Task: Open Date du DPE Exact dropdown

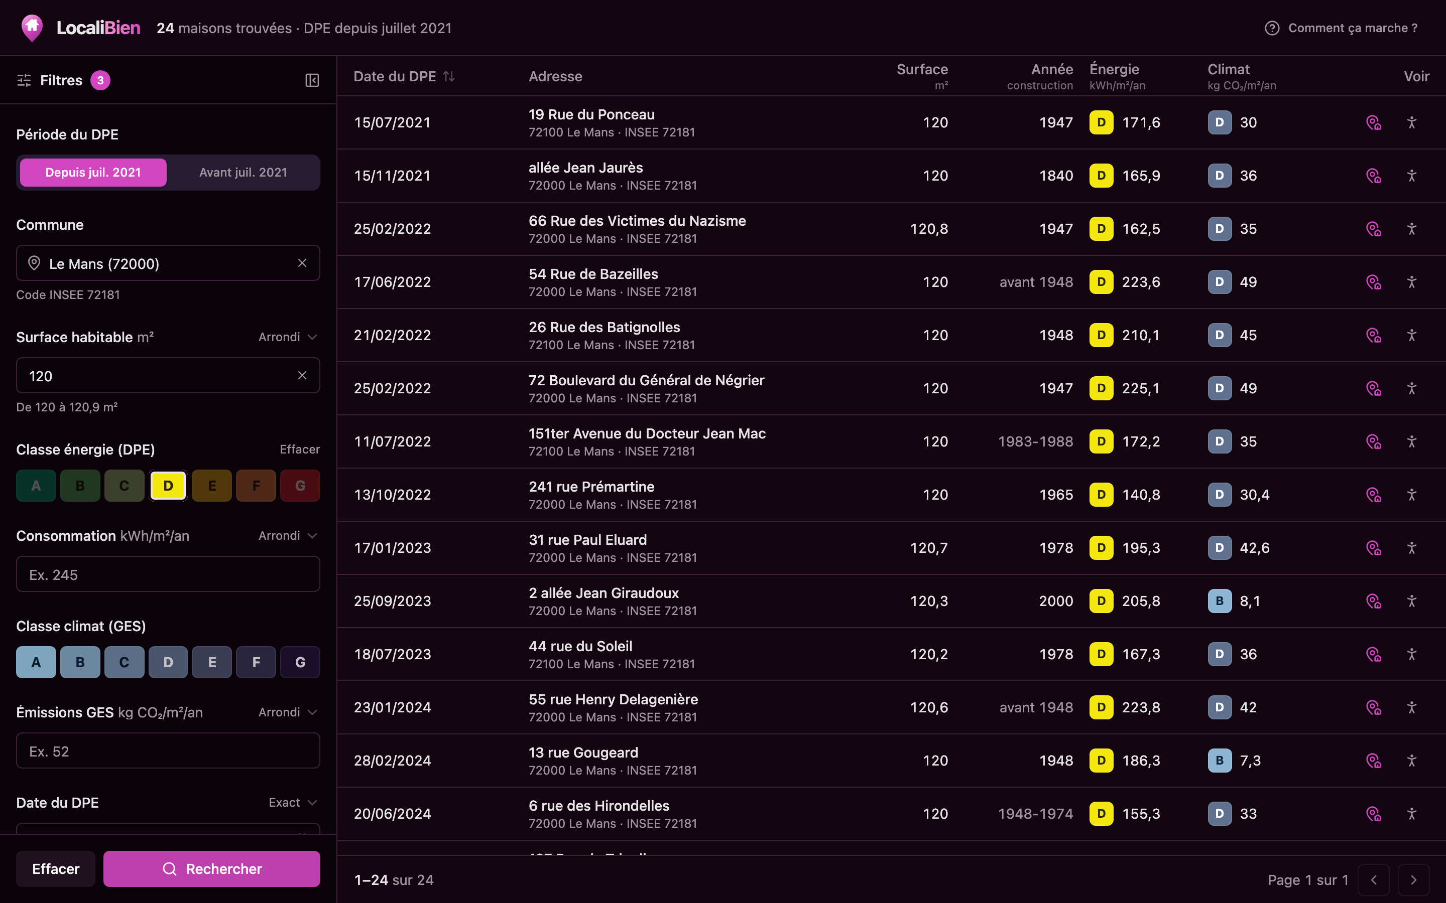Action: (x=293, y=802)
